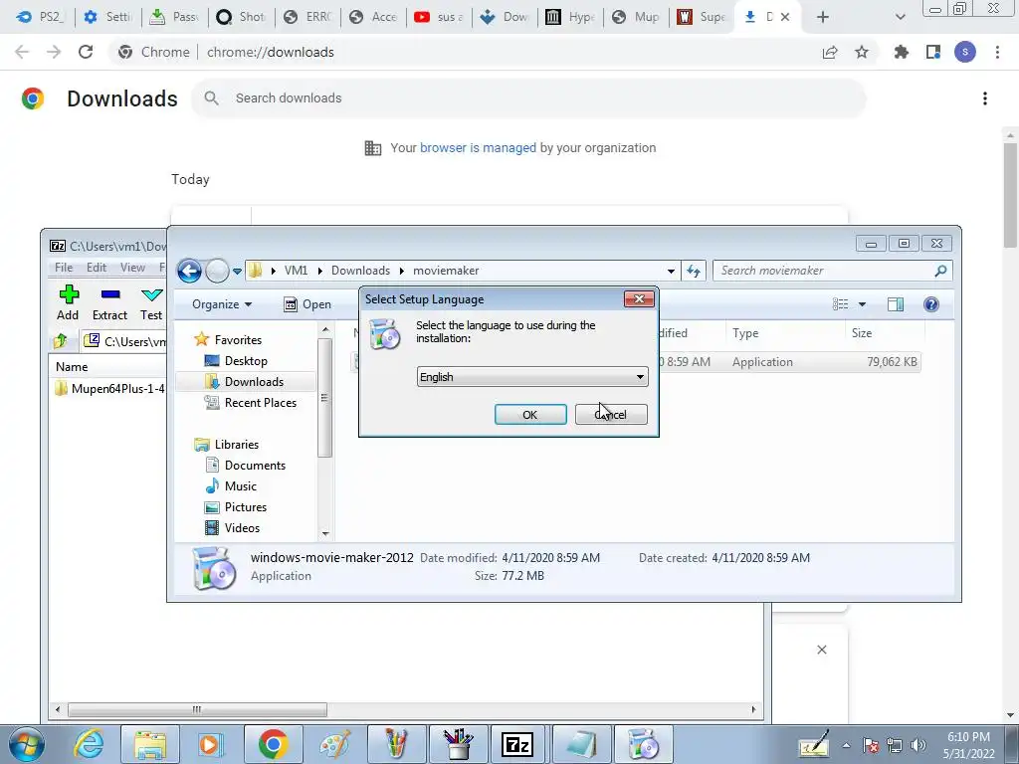1019x764 pixels.
Task: Open the Organize menu in Explorer
Action: click(x=222, y=304)
